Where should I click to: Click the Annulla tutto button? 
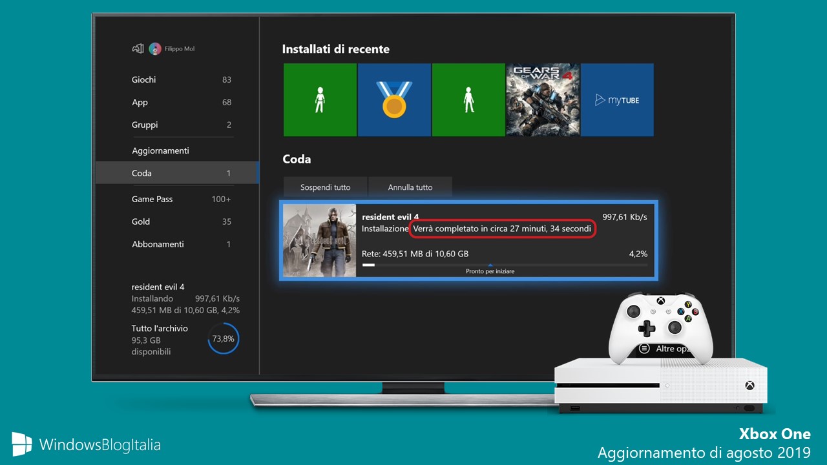[410, 187]
